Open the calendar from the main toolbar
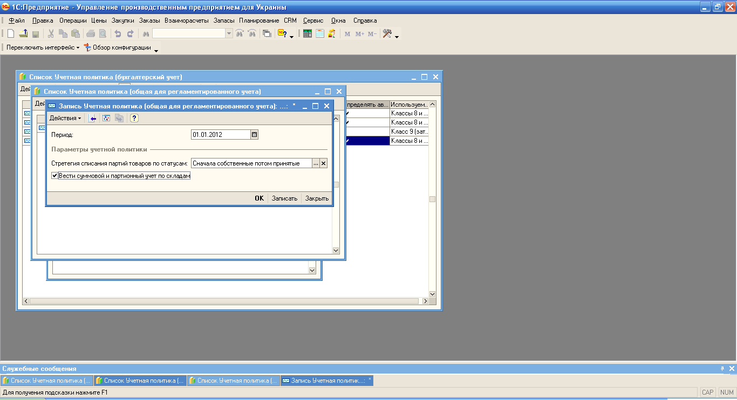737x400 pixels. coord(320,33)
